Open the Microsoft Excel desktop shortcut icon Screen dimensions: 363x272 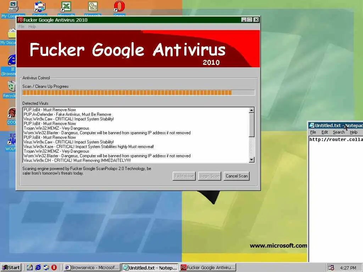(66, 7)
